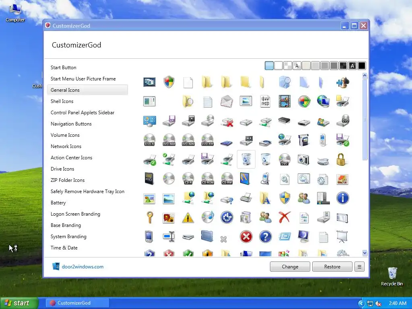
Task: Select the CD-RW disc icon
Action: coord(227,178)
